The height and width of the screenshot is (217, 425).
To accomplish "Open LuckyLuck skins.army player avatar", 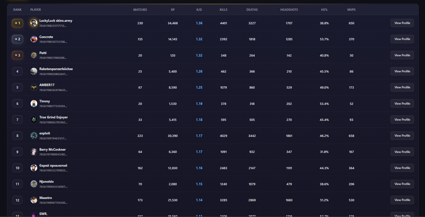I will coord(34,23).
